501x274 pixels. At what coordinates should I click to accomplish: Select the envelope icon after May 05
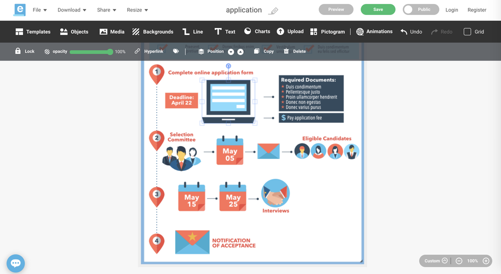click(x=269, y=151)
